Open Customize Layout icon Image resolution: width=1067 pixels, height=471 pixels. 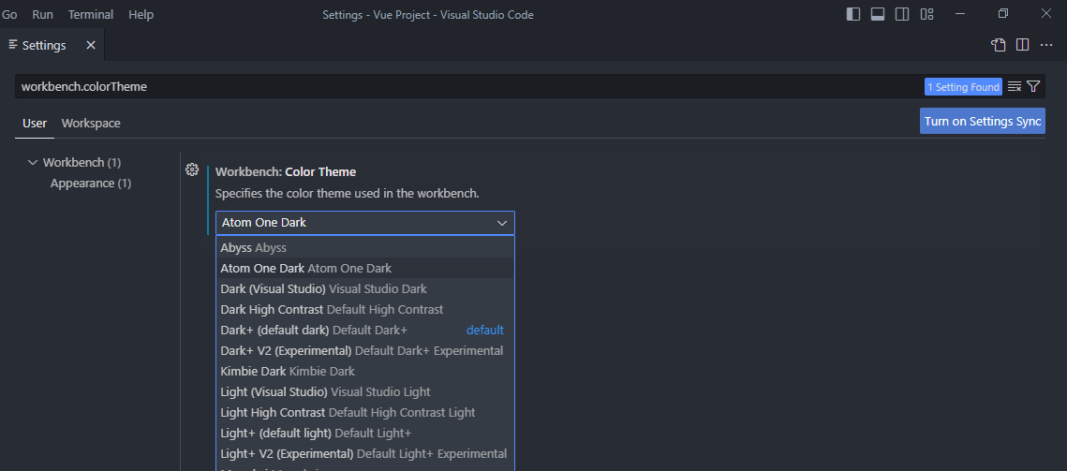click(926, 14)
